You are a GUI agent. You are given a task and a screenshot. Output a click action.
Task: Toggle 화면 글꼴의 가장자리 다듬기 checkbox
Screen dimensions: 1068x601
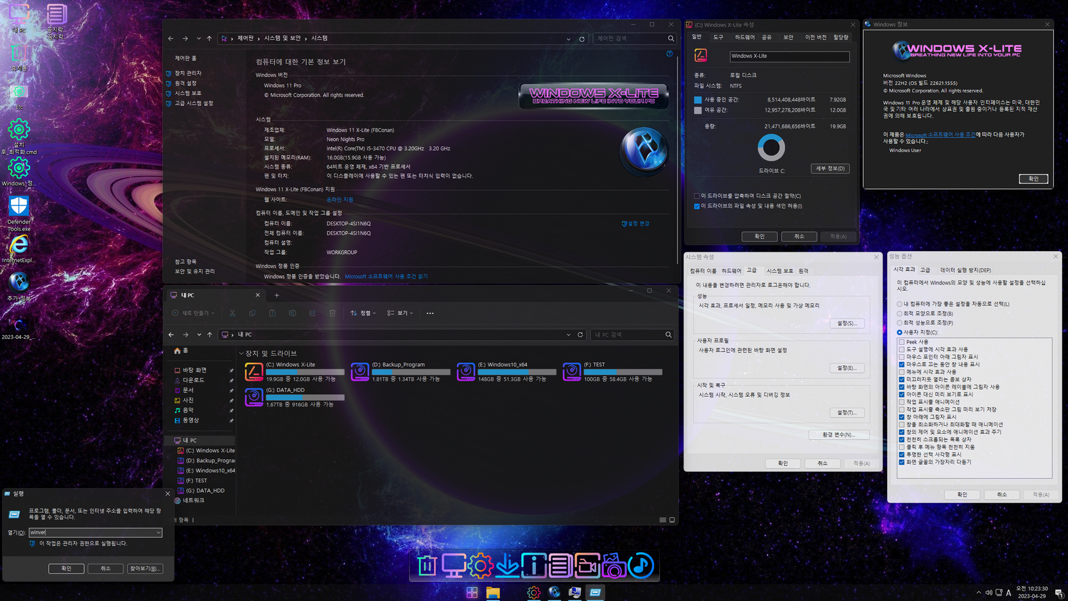click(902, 462)
